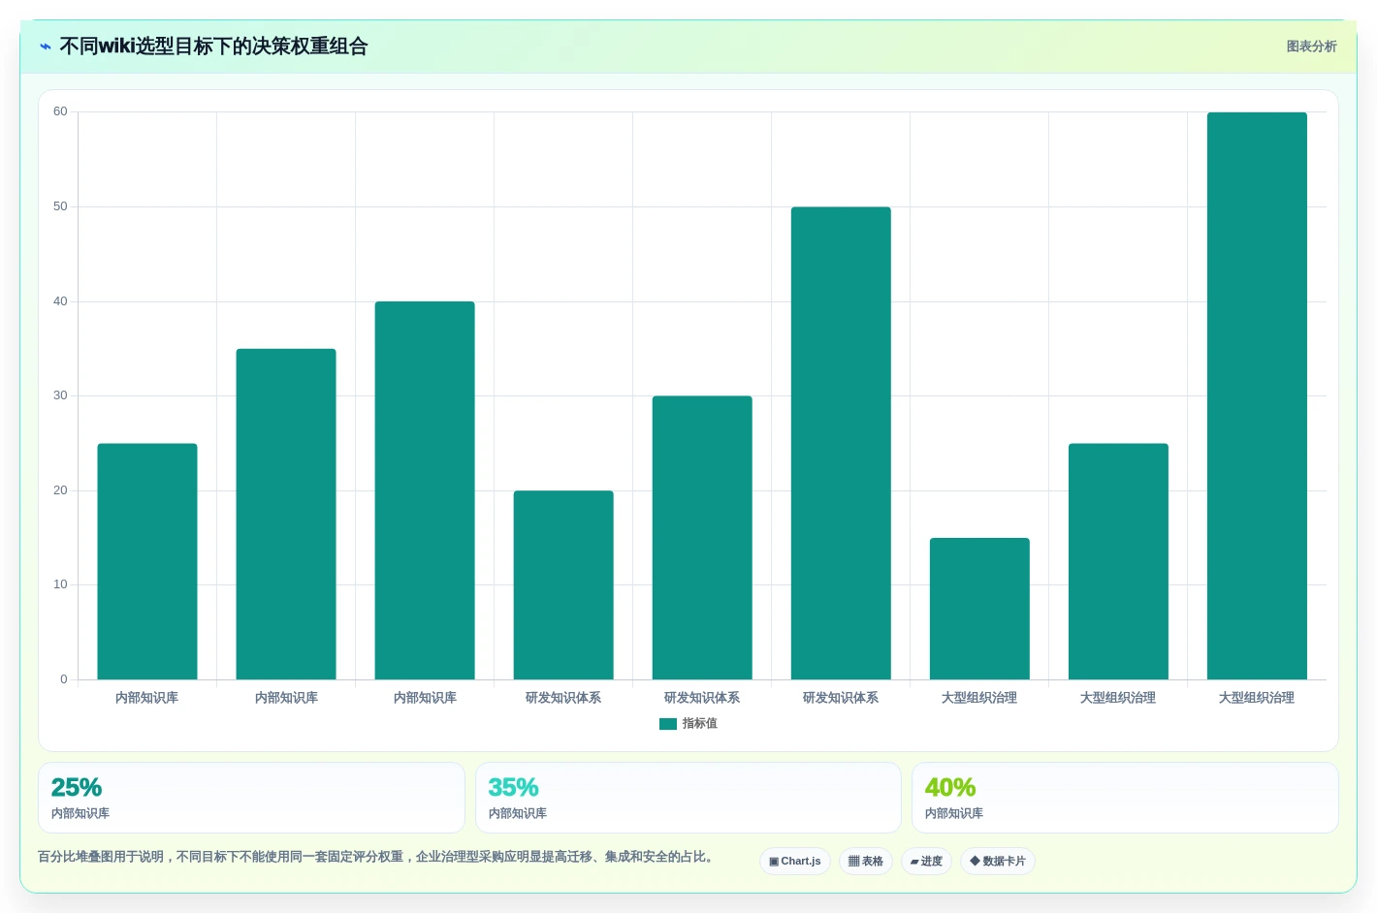Click the y-axis tick label 50
Viewport: 1377px width, 913px height.
coord(60,206)
